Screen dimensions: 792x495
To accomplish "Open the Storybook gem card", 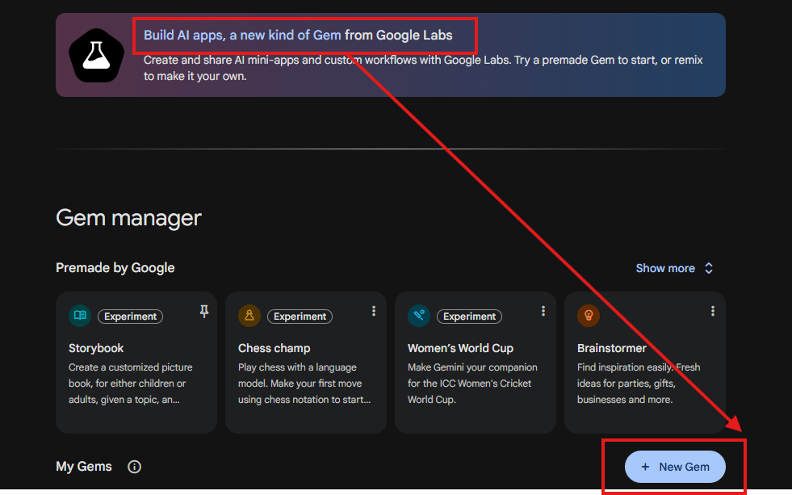I will 136,362.
